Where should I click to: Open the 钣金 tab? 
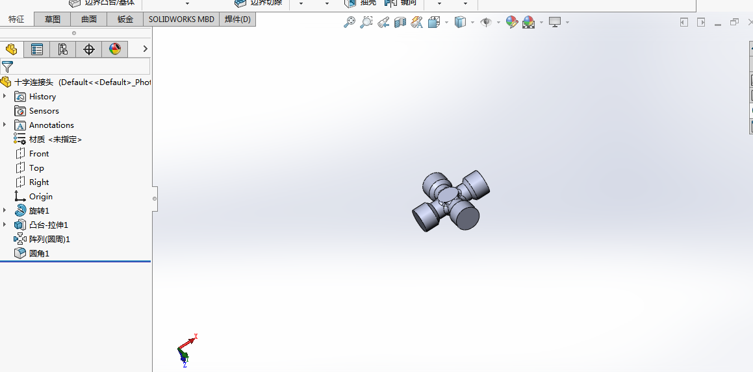pos(125,19)
